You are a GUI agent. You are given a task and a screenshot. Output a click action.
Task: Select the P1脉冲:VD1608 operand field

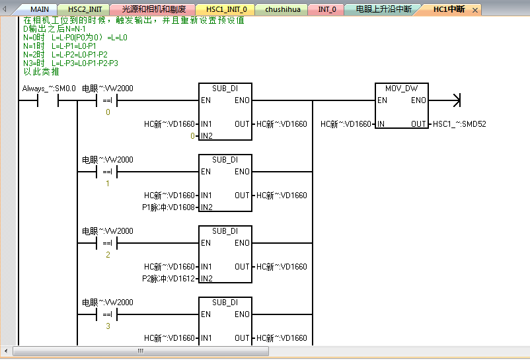point(169,207)
